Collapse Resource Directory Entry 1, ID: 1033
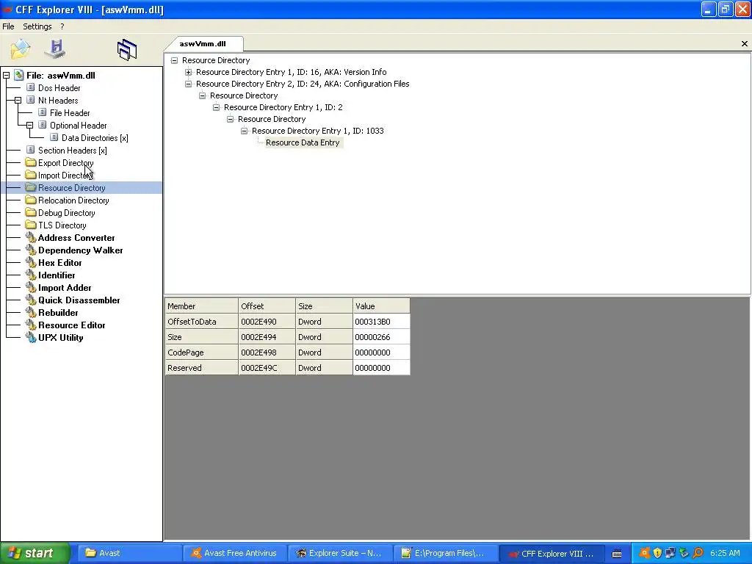This screenshot has height=564, width=752. click(244, 131)
